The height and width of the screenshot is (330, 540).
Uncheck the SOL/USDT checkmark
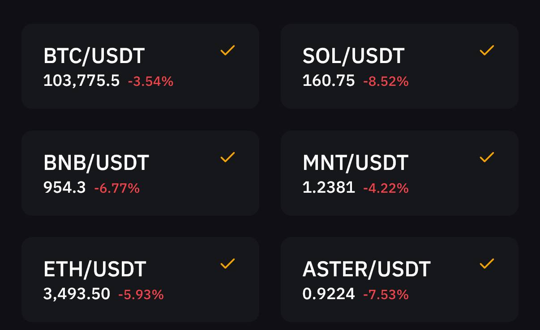point(487,51)
